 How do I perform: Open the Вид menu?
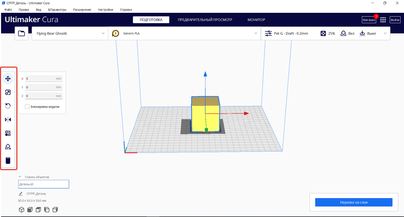coord(38,10)
